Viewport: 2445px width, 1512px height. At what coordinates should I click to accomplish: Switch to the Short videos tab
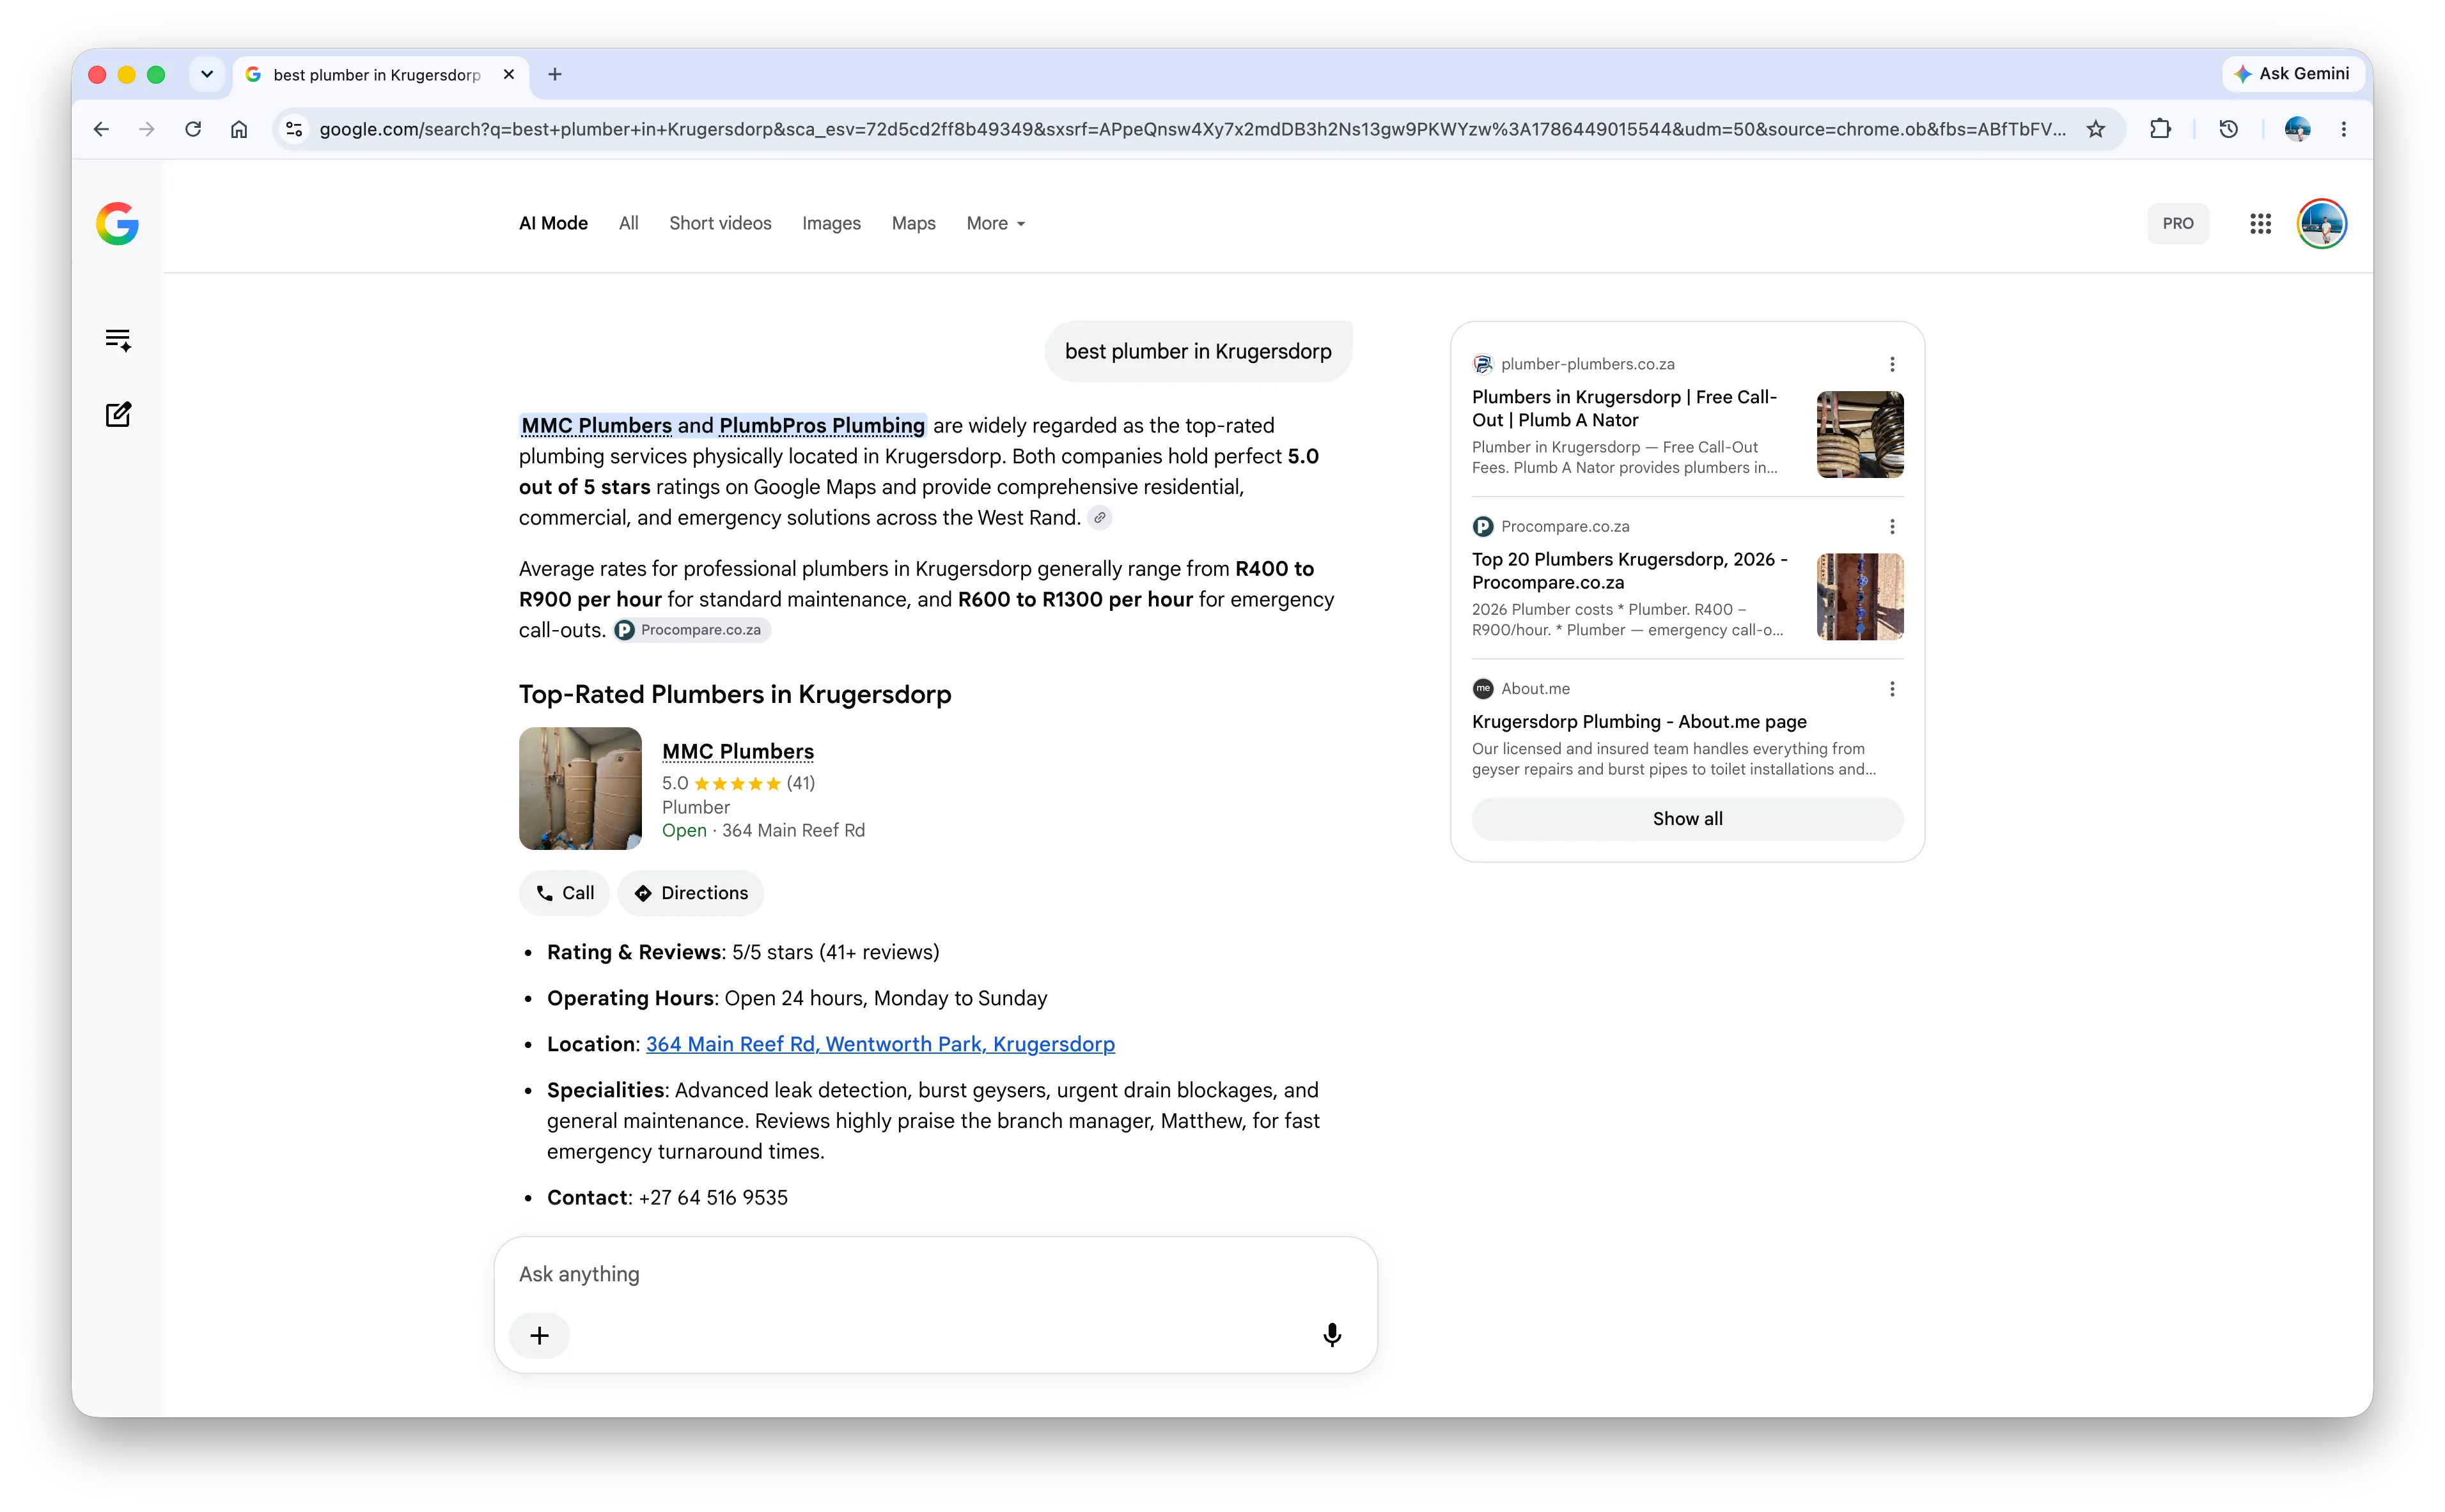tap(721, 223)
